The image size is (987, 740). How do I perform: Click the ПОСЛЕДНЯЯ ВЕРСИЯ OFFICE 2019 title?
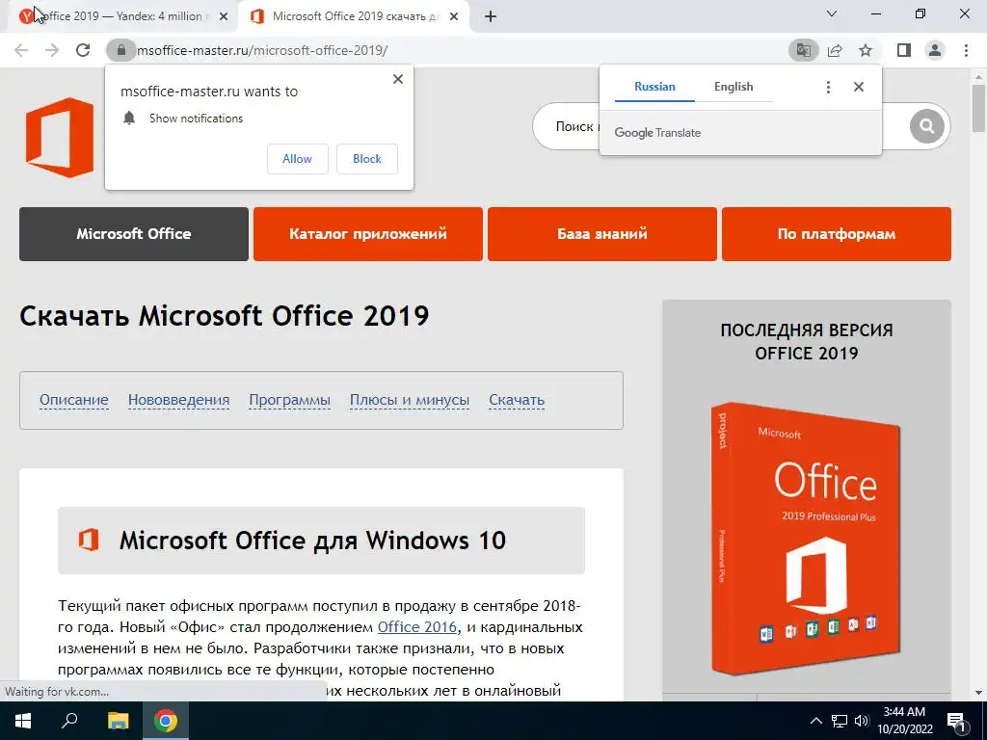807,342
